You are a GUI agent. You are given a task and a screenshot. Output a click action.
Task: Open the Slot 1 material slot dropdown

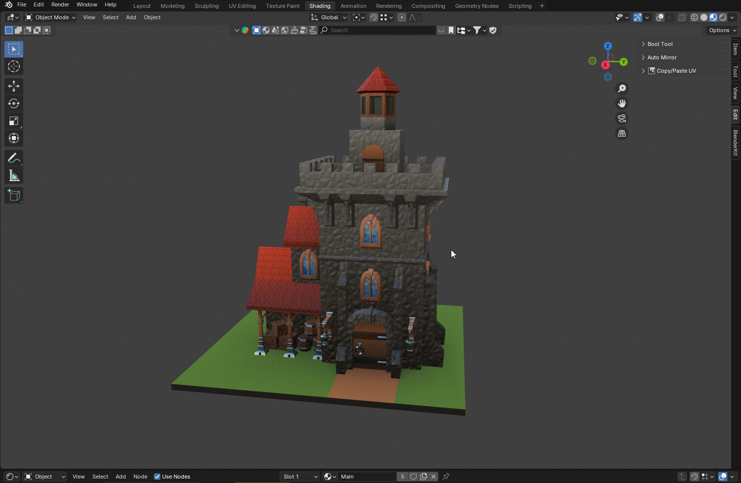(x=300, y=477)
